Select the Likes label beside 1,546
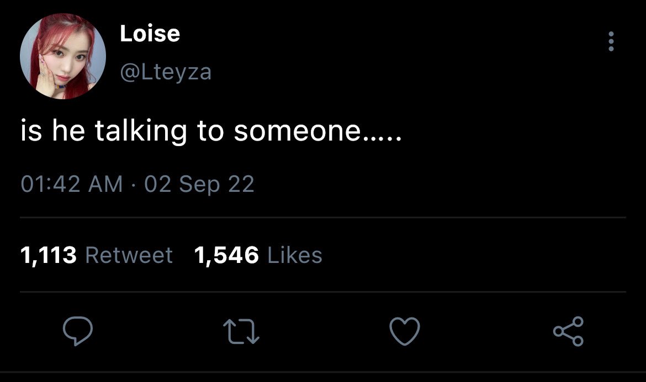 [x=295, y=255]
